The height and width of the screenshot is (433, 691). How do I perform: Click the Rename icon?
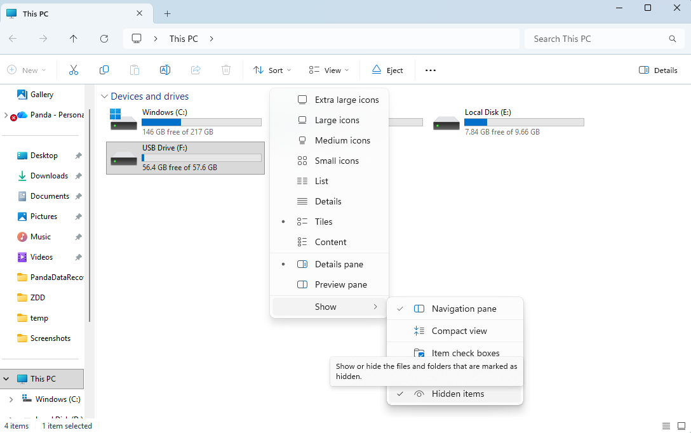[165, 70]
